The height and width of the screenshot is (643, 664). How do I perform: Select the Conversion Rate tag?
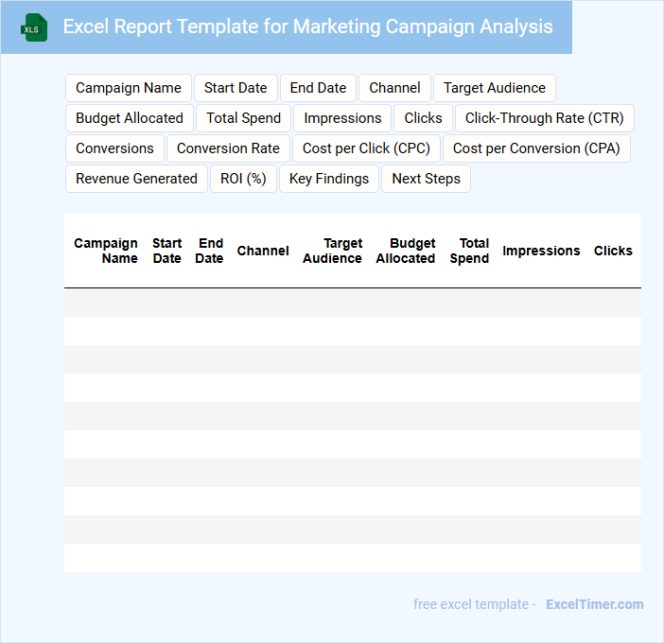coord(228,148)
